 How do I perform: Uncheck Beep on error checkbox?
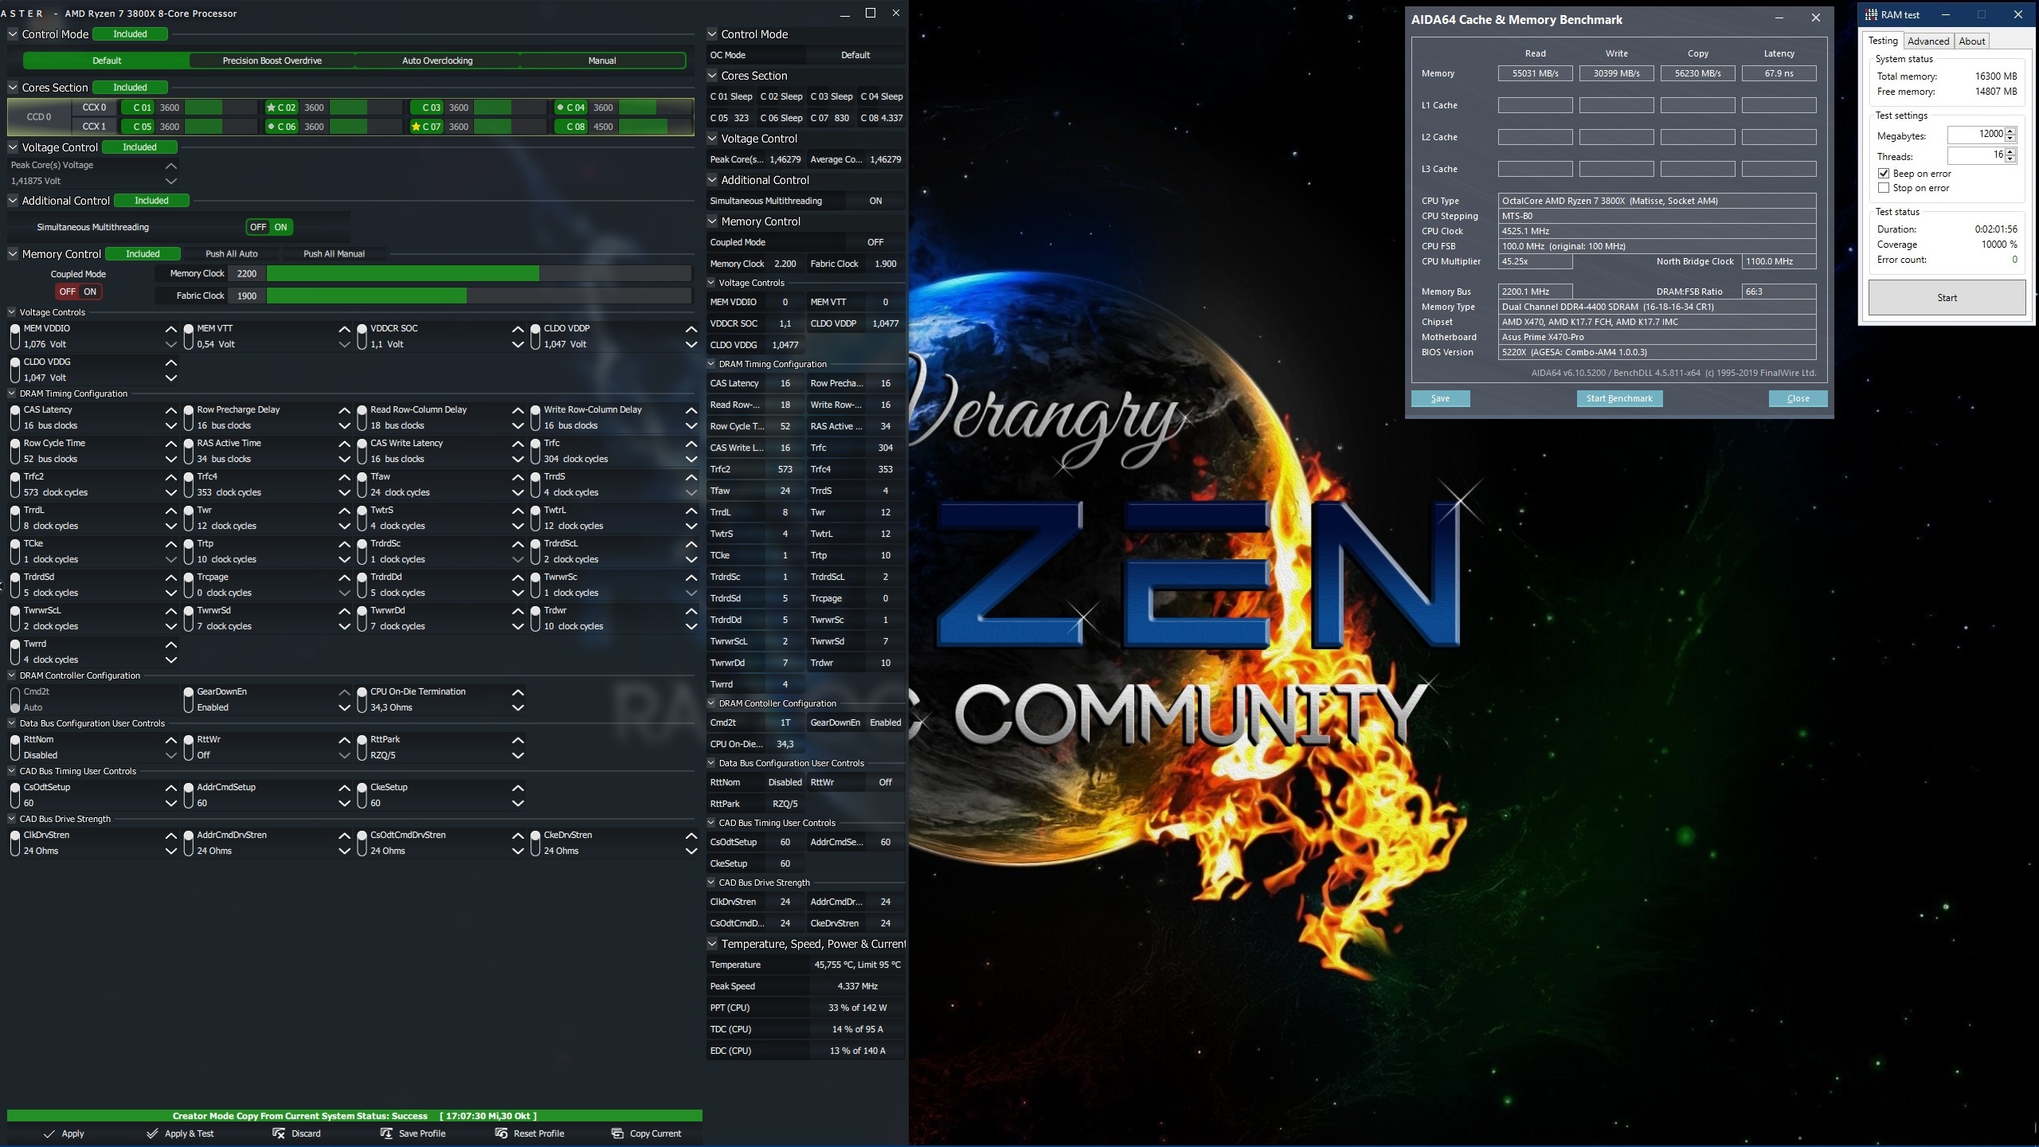pyautogui.click(x=1884, y=174)
